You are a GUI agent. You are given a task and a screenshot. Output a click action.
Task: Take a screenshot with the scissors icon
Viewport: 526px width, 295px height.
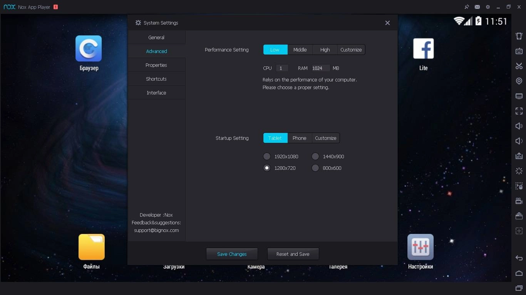click(519, 66)
